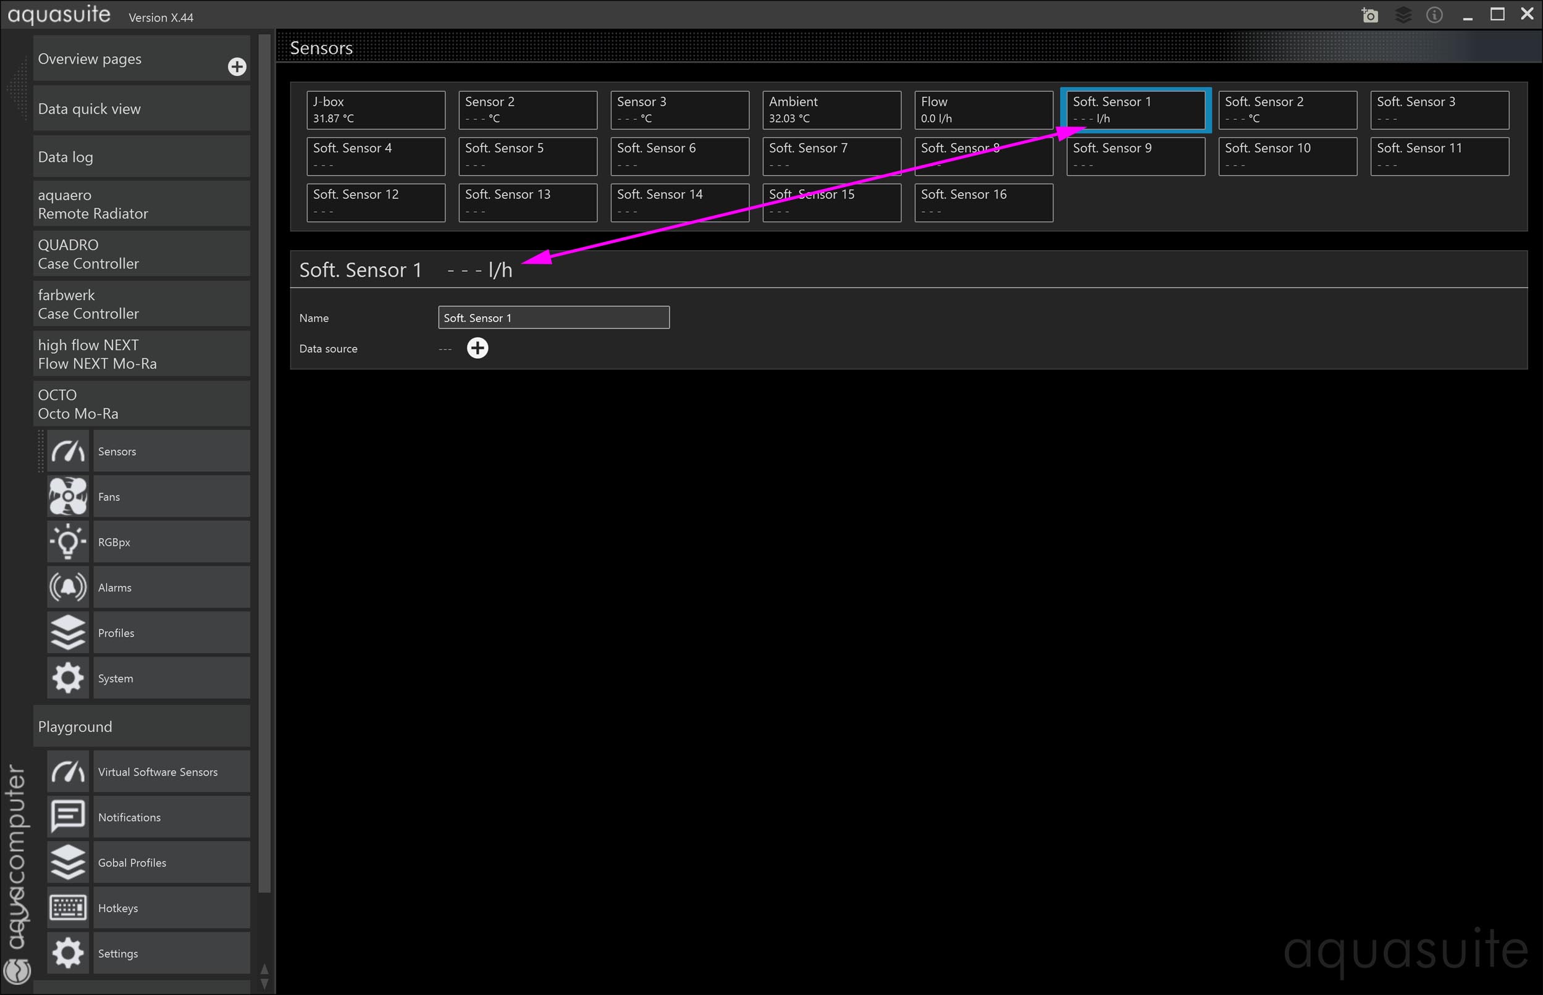Add a new overview page with plus icon

point(237,67)
